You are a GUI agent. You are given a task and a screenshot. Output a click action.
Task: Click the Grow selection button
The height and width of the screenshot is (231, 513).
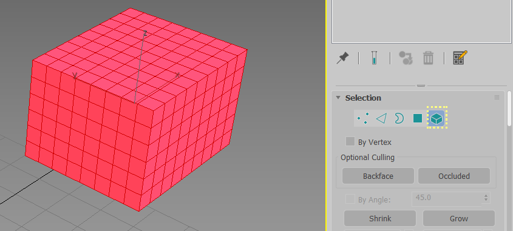459,218
